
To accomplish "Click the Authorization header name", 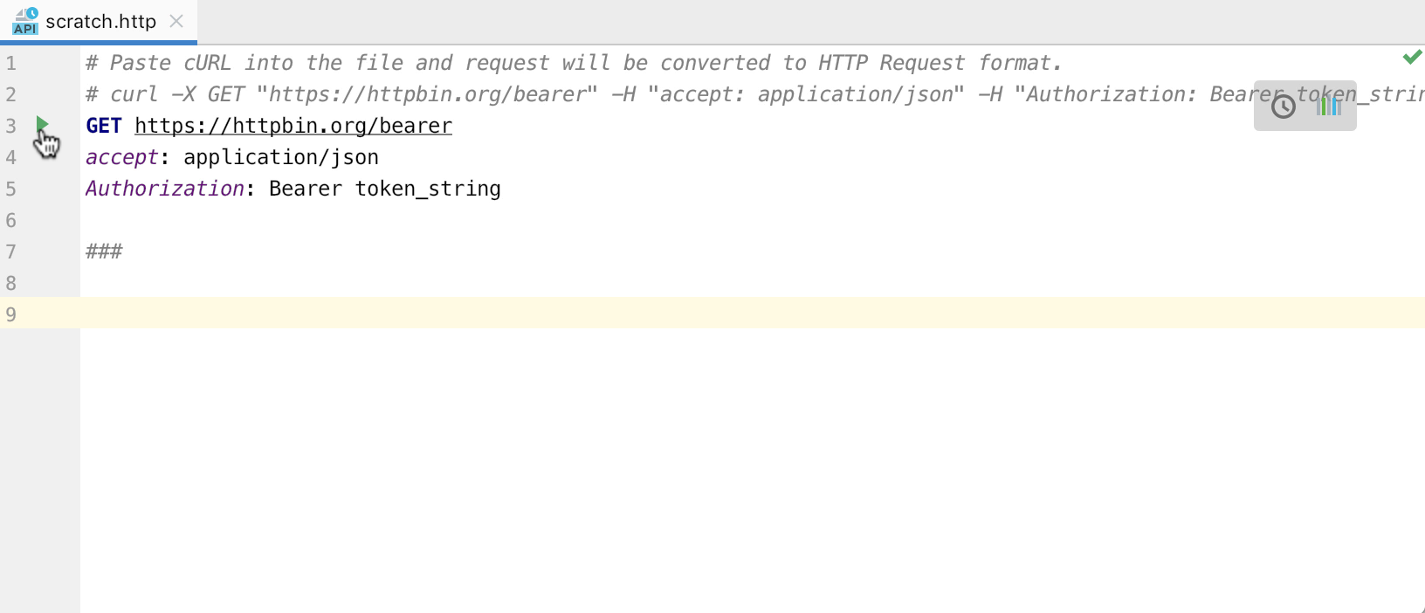I will pos(164,189).
